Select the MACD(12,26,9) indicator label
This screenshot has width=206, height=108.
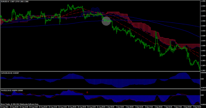click(x=6, y=90)
